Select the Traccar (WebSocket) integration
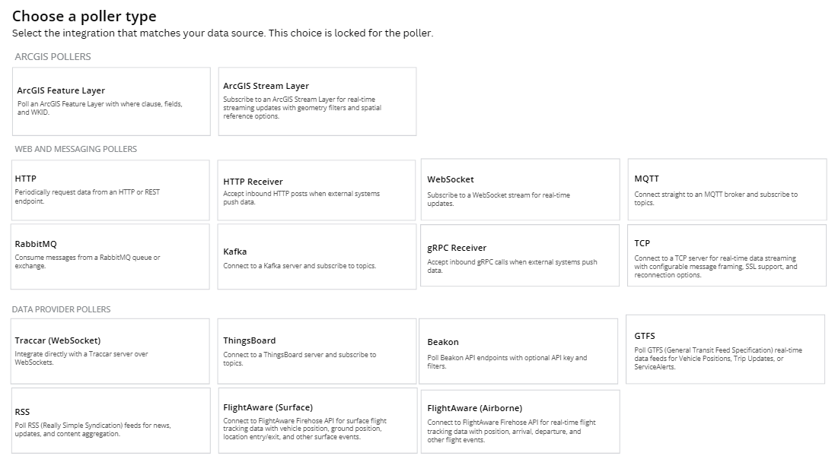This screenshot has width=835, height=459. [x=111, y=350]
